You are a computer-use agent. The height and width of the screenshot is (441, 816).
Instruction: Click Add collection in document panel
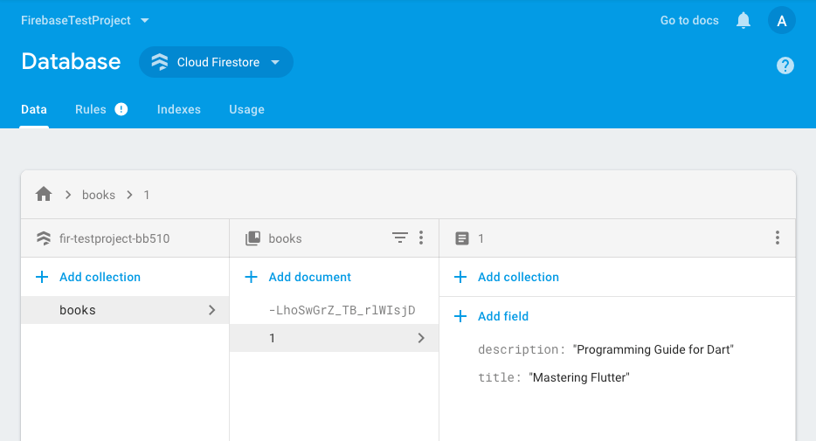coord(518,277)
